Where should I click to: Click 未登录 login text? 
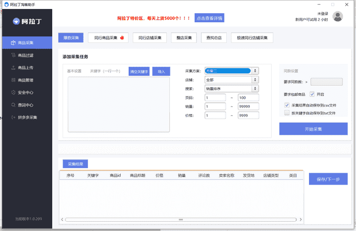[323, 14]
